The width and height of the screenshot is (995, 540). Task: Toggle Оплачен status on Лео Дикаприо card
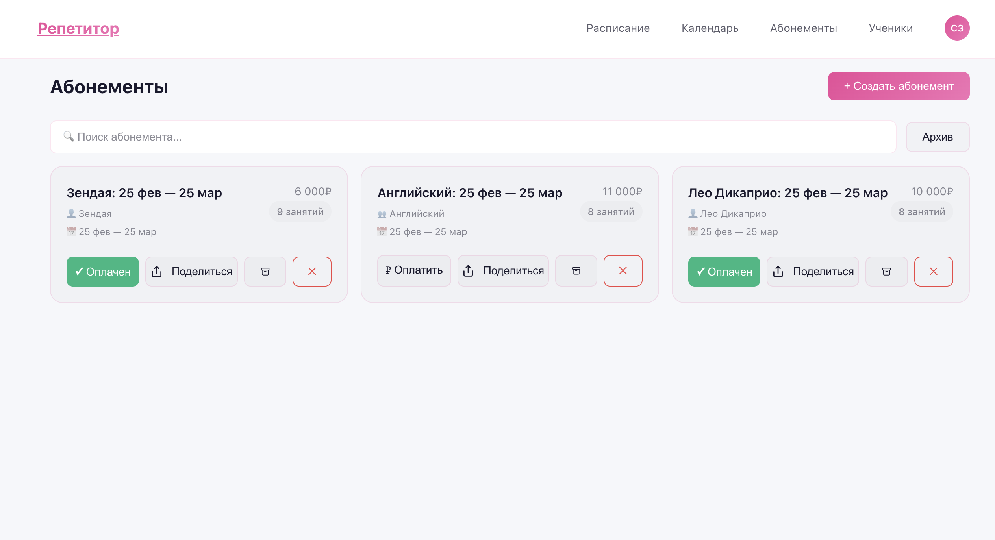point(724,272)
